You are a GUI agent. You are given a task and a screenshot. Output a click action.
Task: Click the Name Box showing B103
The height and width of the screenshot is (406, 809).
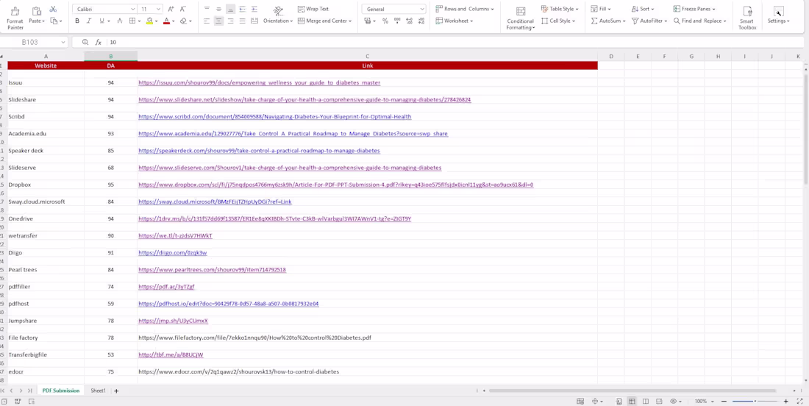click(34, 43)
